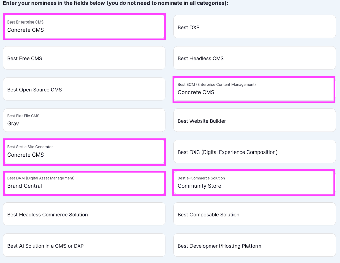Click the Community Store text entry
The image size is (340, 263).
(199, 186)
